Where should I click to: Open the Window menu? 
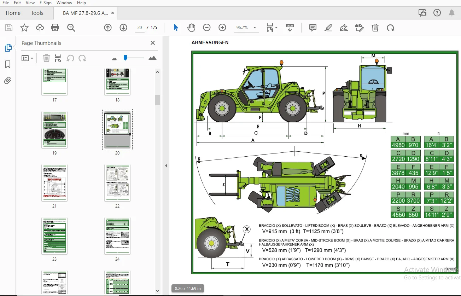click(64, 3)
